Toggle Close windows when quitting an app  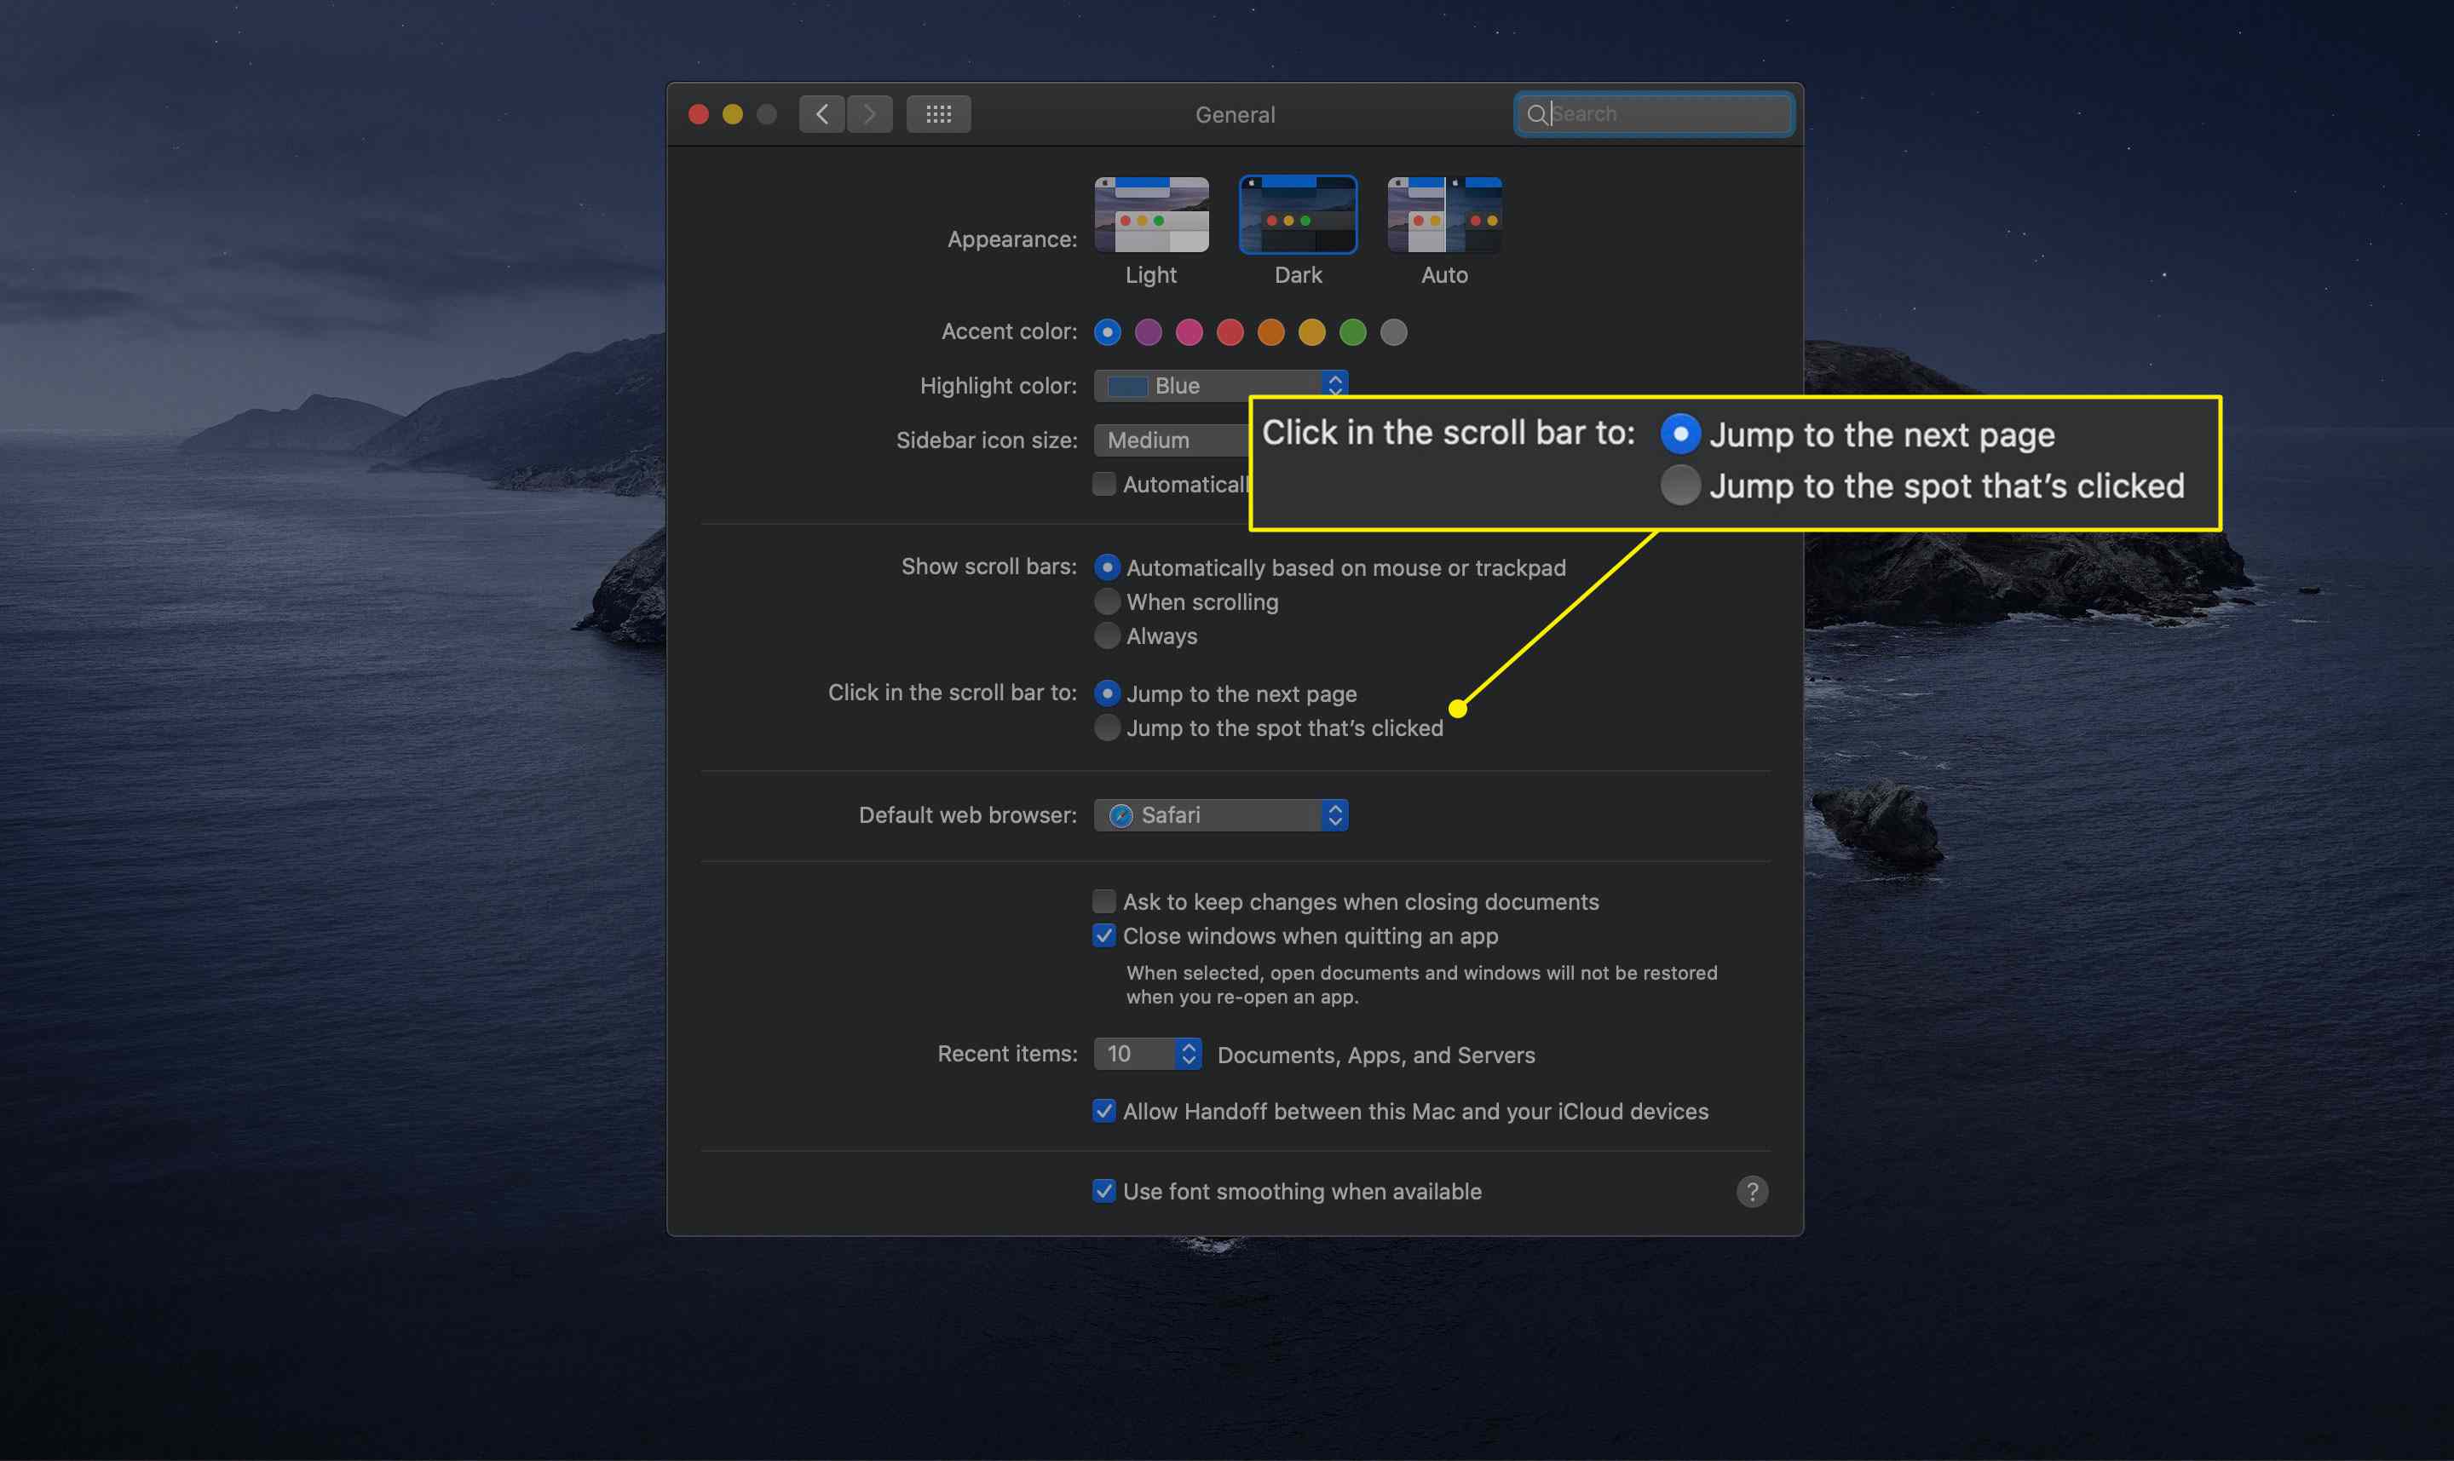coord(1103,935)
